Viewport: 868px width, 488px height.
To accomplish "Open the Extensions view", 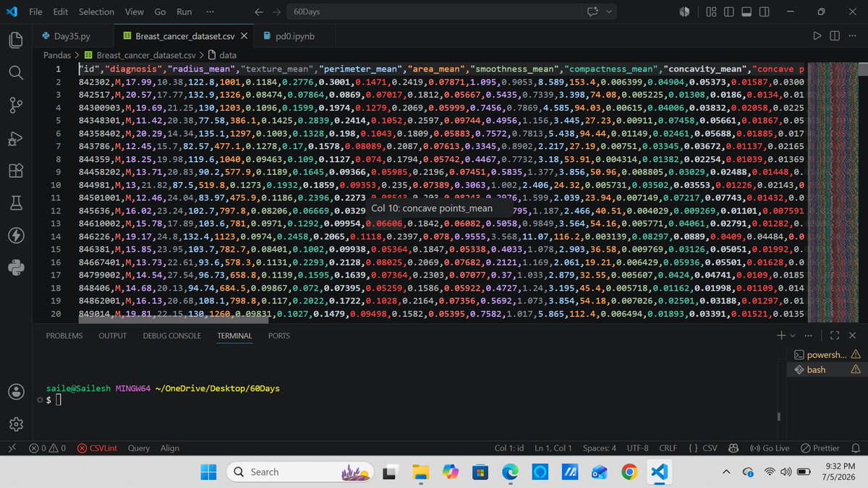I will pos(16,171).
